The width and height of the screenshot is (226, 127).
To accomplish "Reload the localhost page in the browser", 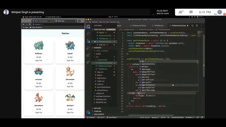I will coord(30,24).
